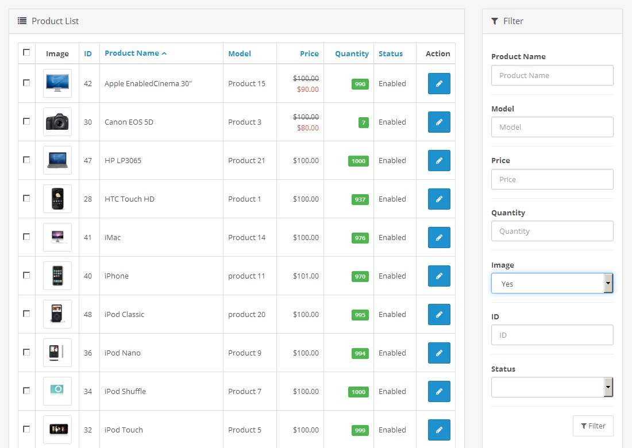Apply filters with the Filter button

(x=593, y=426)
